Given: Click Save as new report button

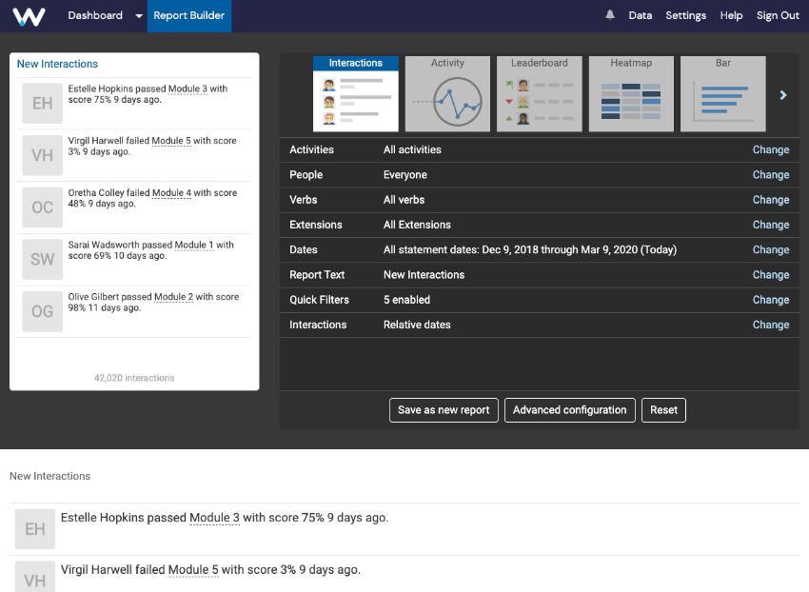Looking at the screenshot, I should click(444, 410).
